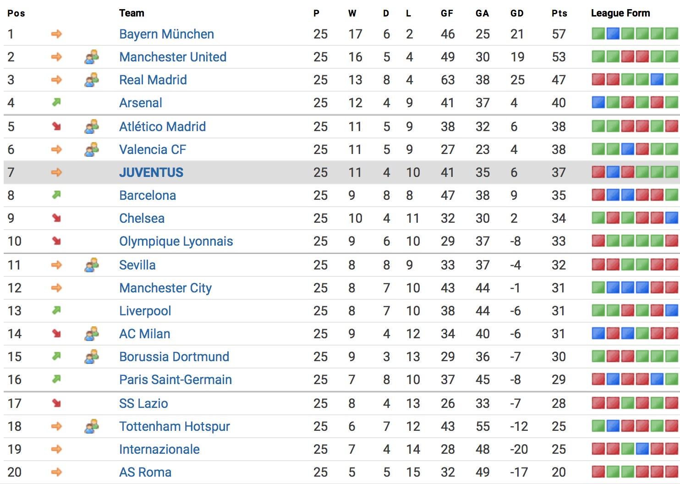Click the manager icon beside Borussia Dortmund
This screenshot has height=484, width=680.
(x=92, y=357)
